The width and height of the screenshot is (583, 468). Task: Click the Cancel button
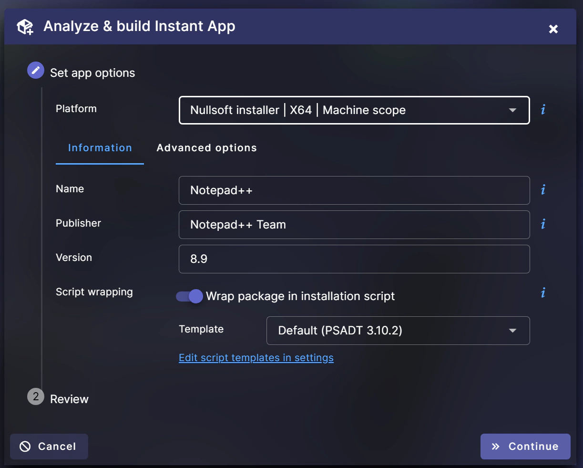[x=49, y=447]
